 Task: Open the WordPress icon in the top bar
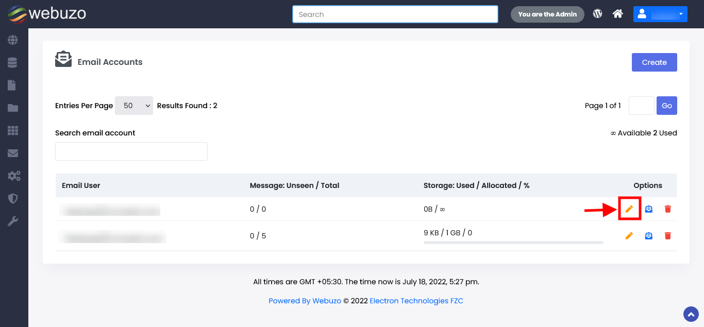point(597,14)
